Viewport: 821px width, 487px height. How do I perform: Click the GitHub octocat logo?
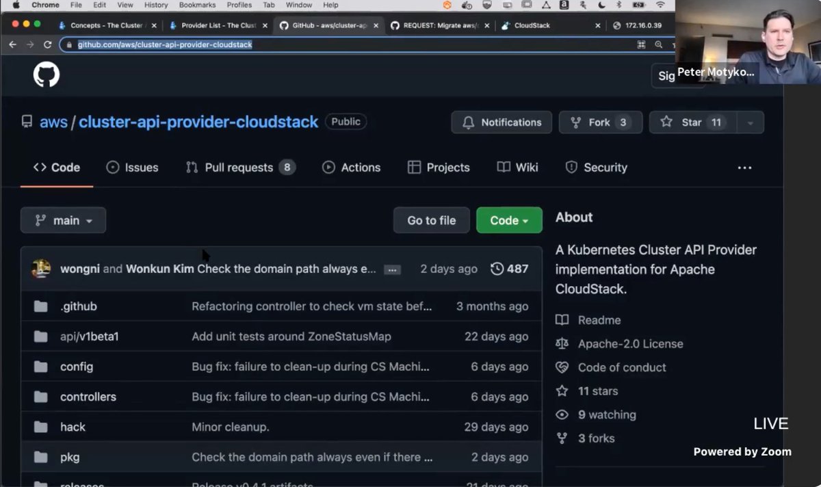pos(47,75)
